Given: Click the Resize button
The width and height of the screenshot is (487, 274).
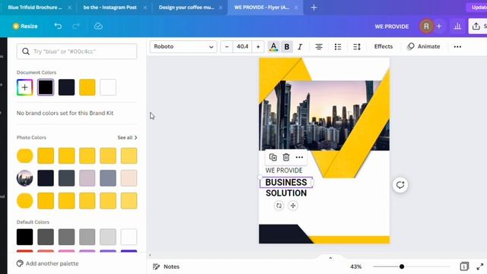Looking at the screenshot, I should click(x=25, y=27).
